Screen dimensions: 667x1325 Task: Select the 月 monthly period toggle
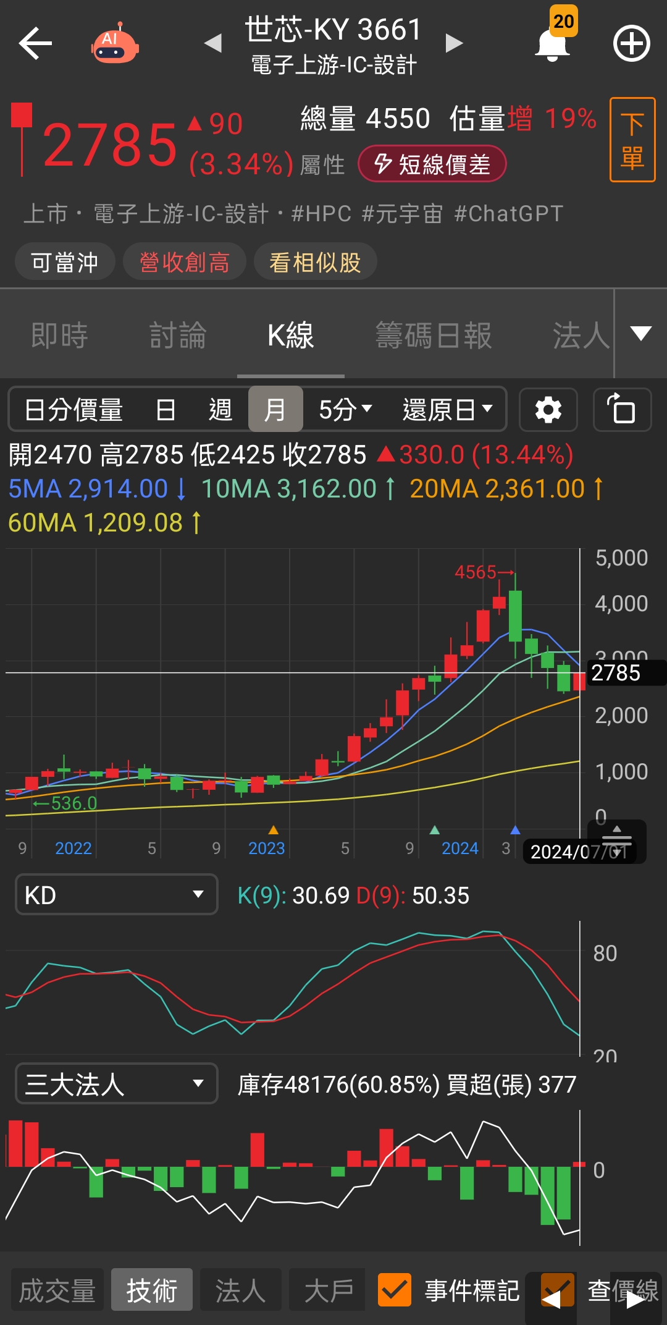click(x=275, y=409)
